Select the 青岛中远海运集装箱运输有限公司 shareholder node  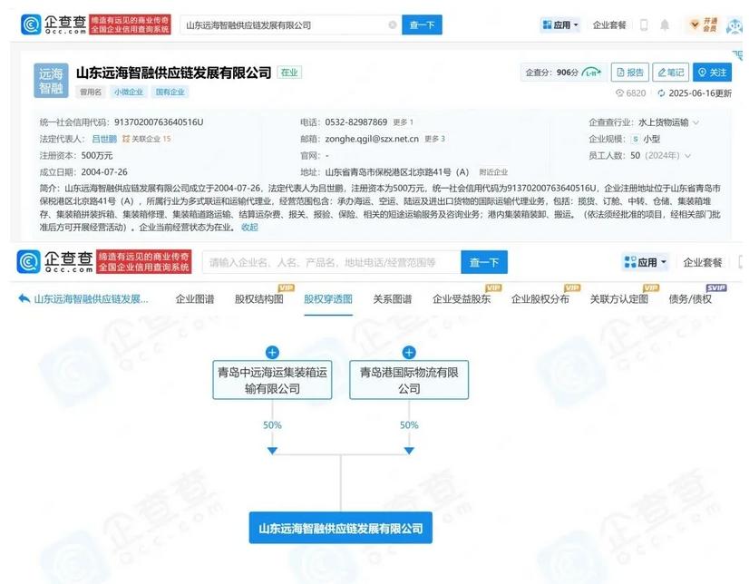(x=272, y=380)
